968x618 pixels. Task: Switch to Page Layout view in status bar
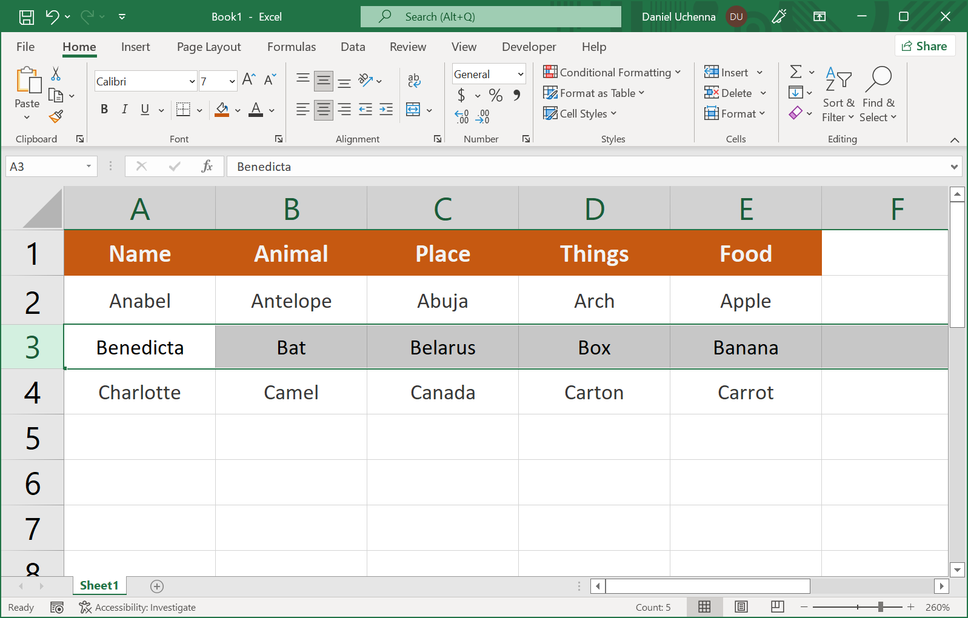(741, 607)
